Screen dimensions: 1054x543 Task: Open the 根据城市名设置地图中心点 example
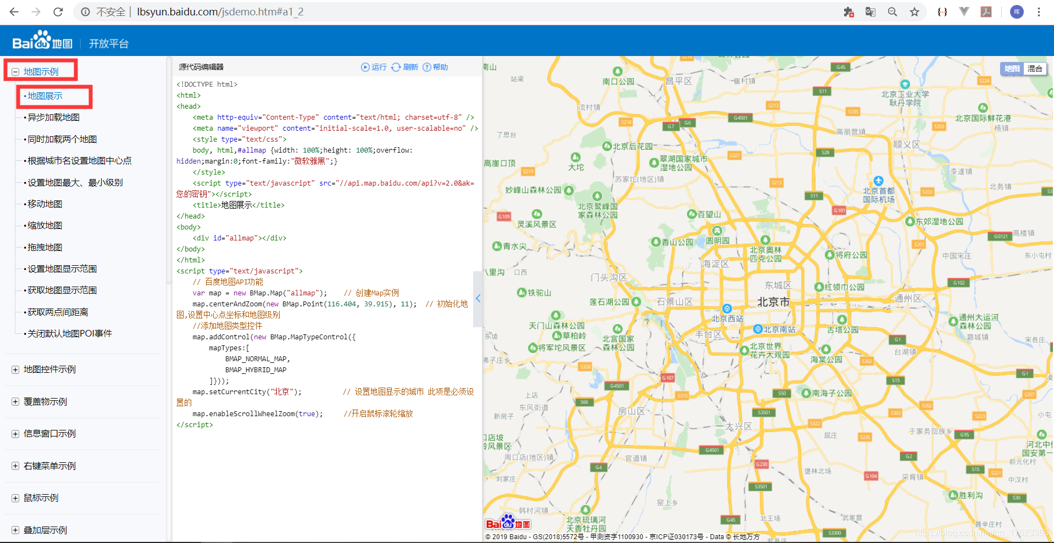[79, 161]
